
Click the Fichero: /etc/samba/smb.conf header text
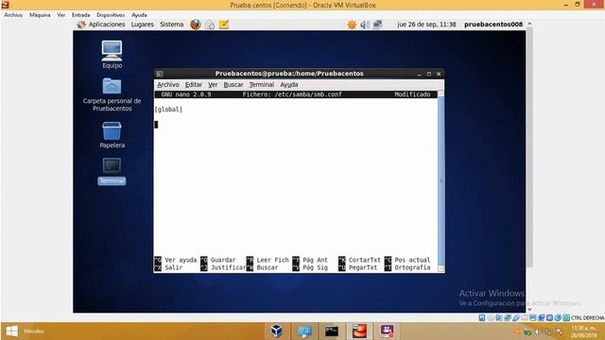pos(292,94)
